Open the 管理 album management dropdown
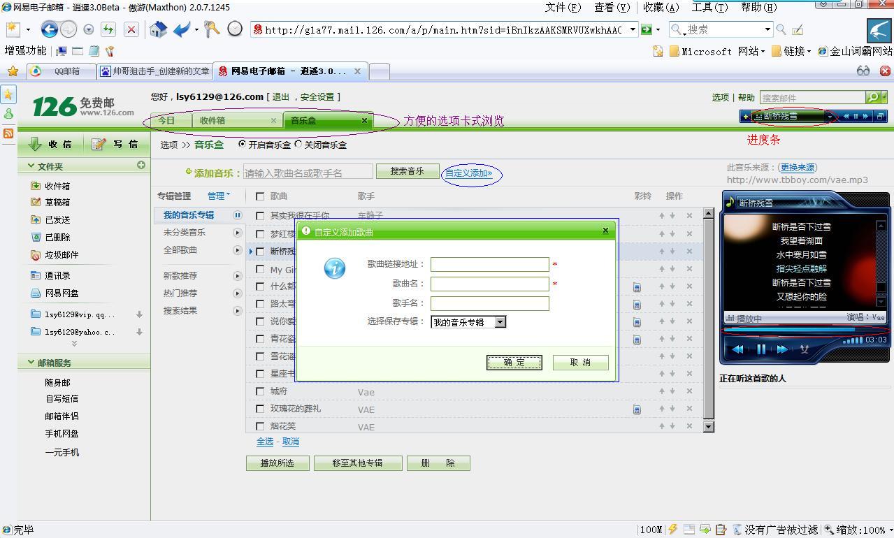The image size is (894, 538). pyautogui.click(x=218, y=196)
